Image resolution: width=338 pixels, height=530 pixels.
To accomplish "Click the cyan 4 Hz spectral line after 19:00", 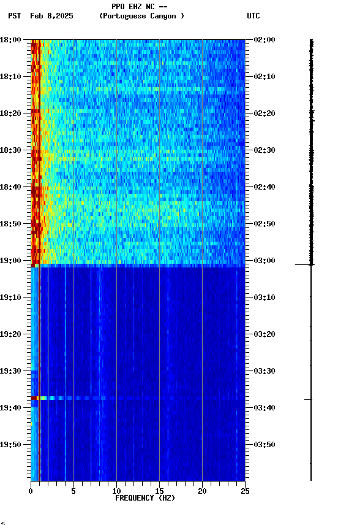I will (65, 374).
